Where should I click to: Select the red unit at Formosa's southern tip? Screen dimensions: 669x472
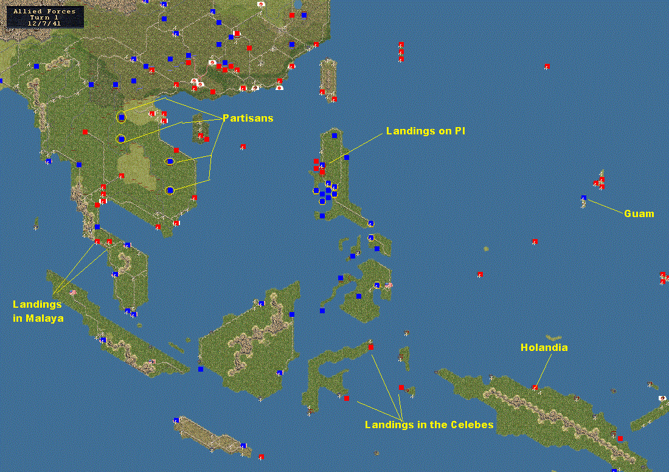pos(334,99)
